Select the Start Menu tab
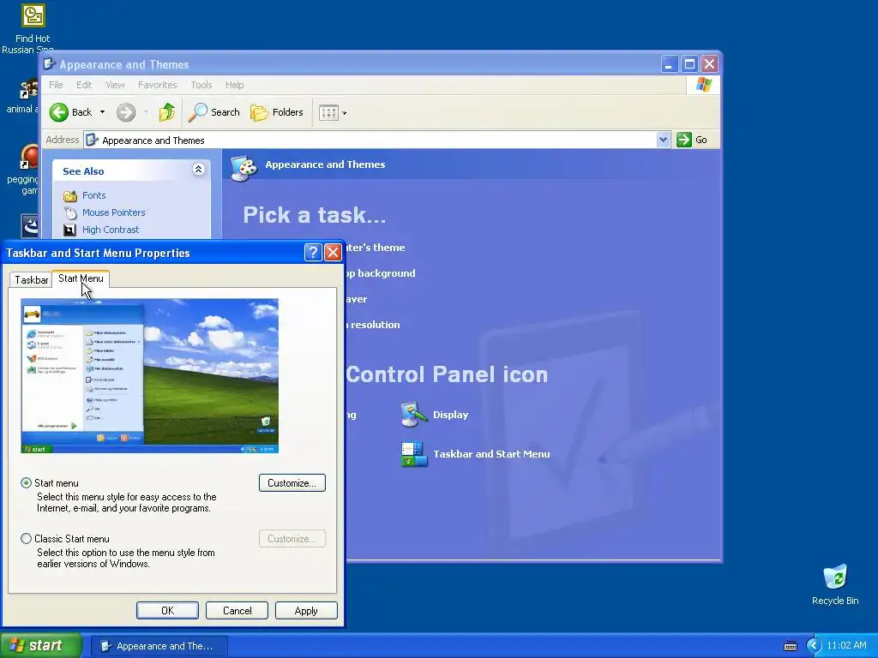Image resolution: width=878 pixels, height=658 pixels. click(x=81, y=278)
